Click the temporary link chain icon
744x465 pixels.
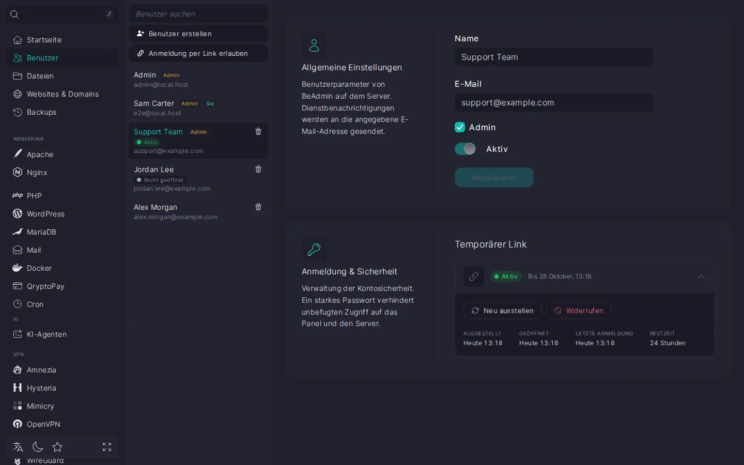(474, 276)
